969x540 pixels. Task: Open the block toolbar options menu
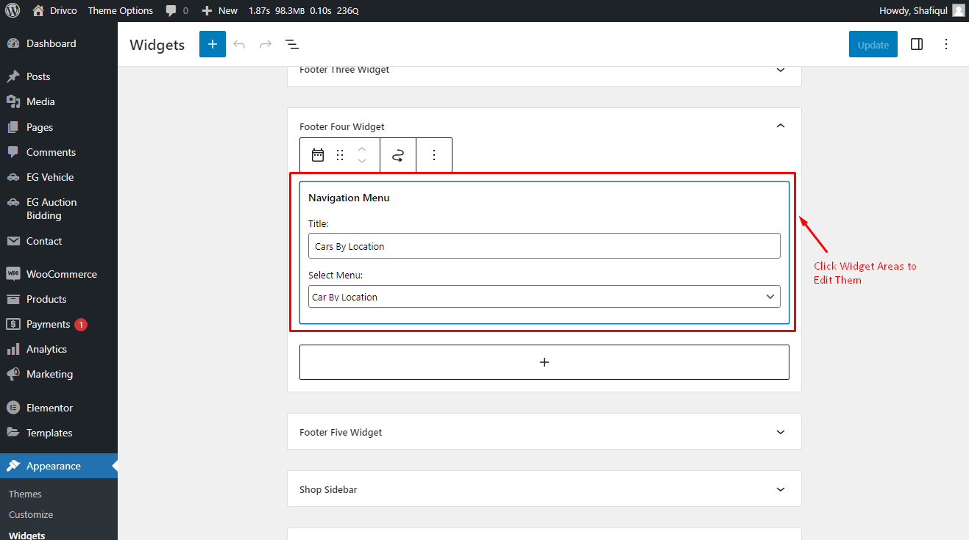[x=434, y=155]
